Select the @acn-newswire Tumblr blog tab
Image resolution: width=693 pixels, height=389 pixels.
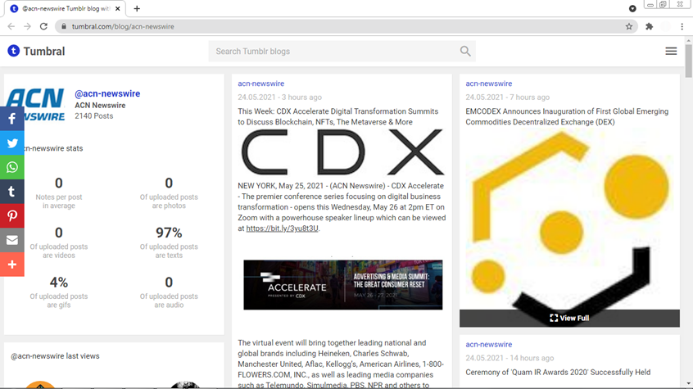[66, 8]
